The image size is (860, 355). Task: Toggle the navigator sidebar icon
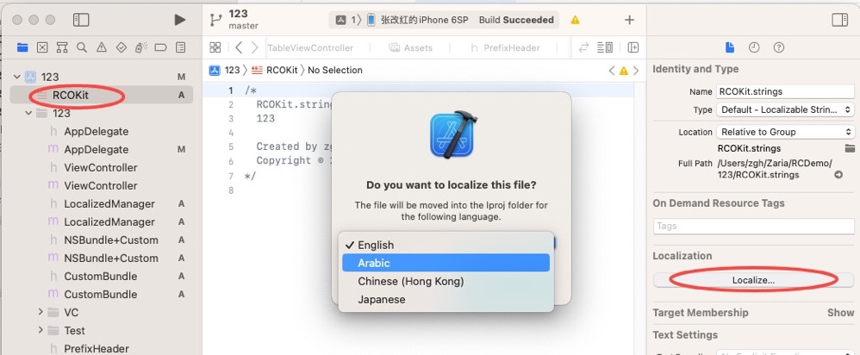(x=81, y=20)
